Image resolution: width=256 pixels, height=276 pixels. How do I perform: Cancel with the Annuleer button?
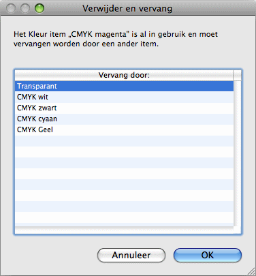(x=131, y=255)
